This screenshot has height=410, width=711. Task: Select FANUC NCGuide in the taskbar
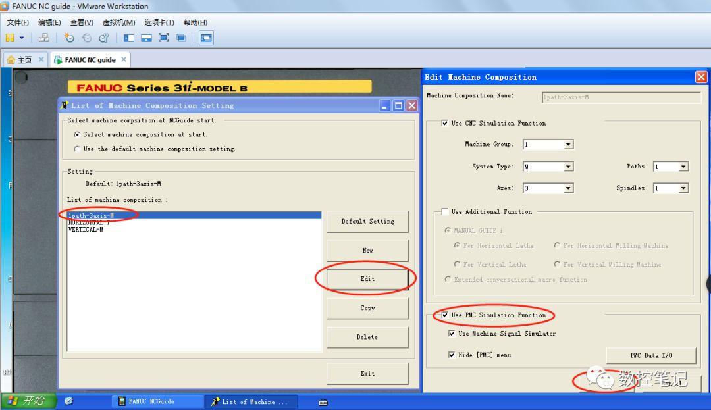click(x=158, y=401)
